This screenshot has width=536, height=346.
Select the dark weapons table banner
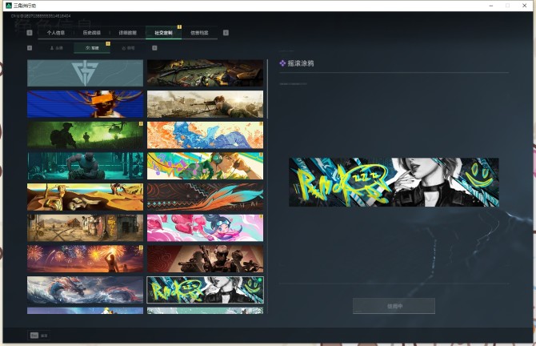click(x=205, y=73)
